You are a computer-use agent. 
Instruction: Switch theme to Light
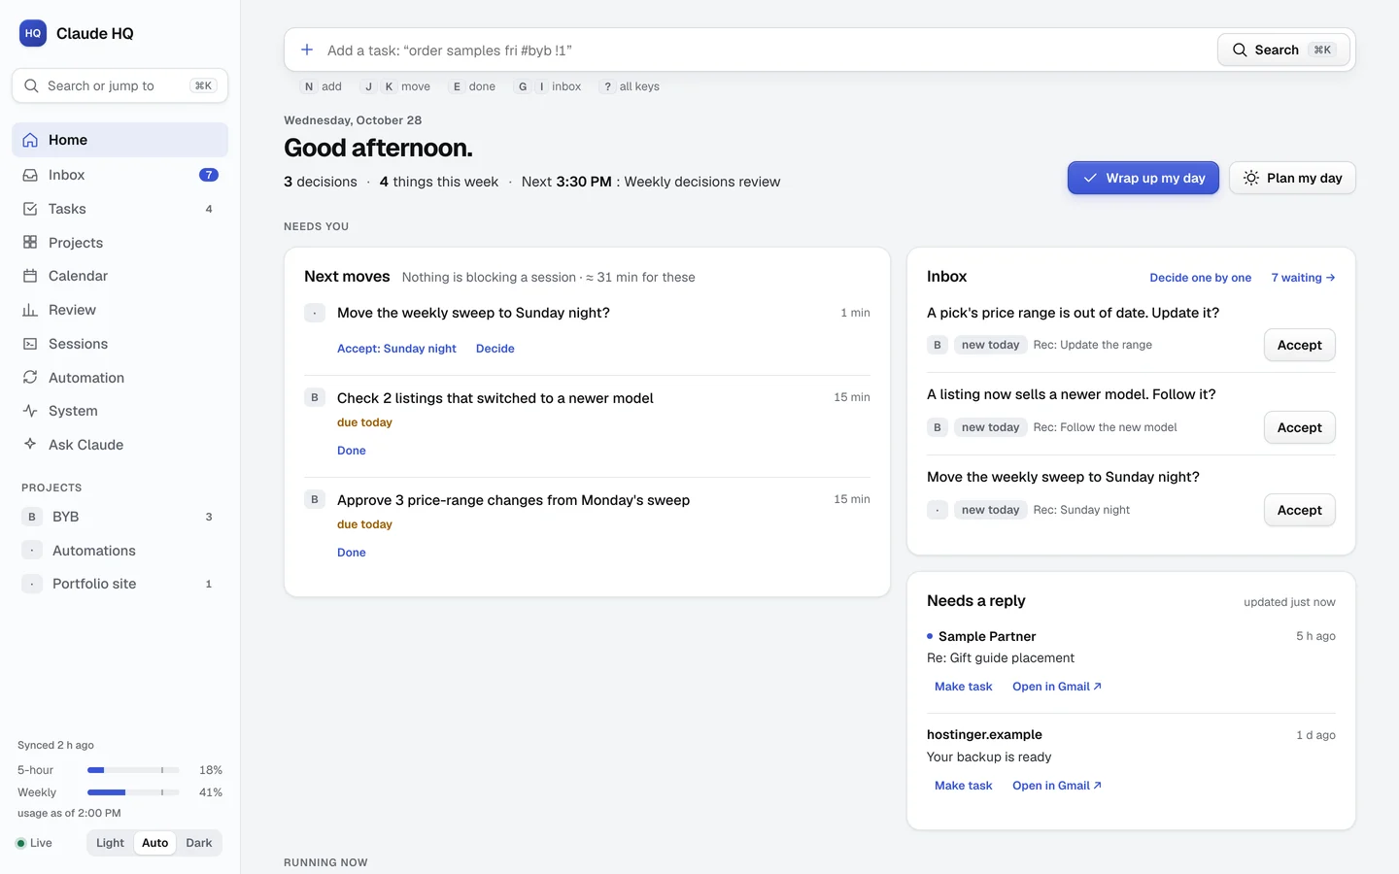click(110, 843)
